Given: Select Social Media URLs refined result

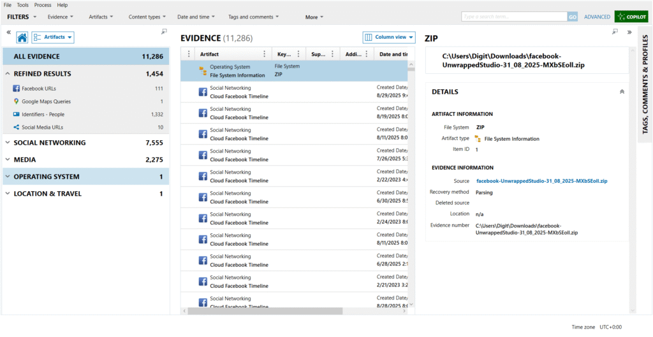Looking at the screenshot, I should click(86, 127).
